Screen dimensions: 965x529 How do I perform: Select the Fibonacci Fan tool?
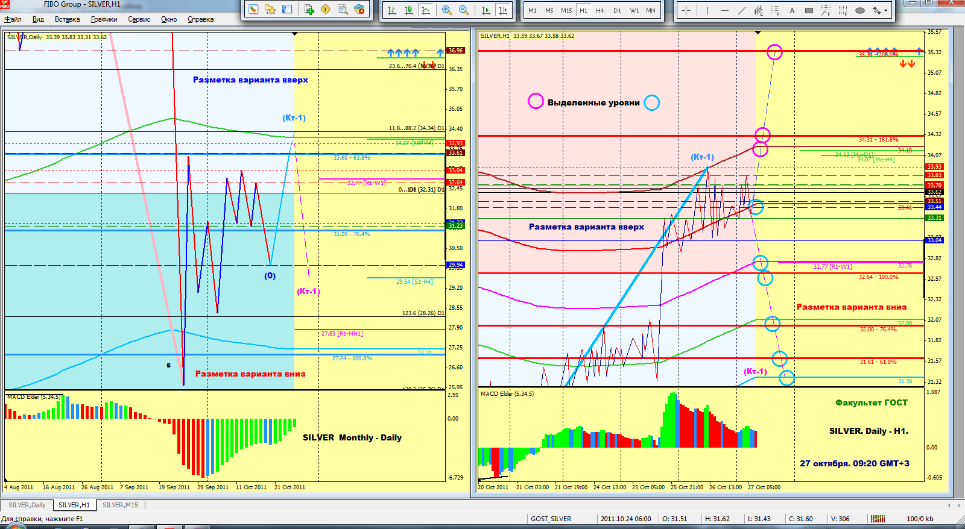[826, 10]
